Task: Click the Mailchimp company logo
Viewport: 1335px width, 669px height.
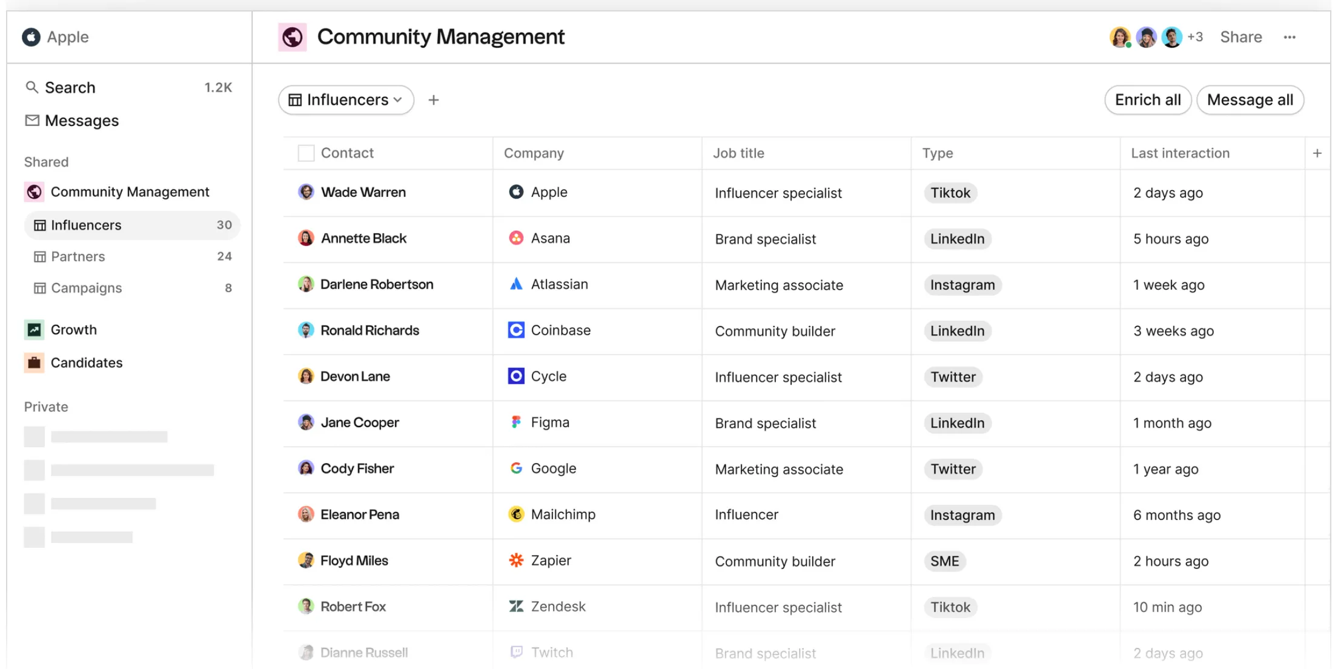Action: [516, 514]
